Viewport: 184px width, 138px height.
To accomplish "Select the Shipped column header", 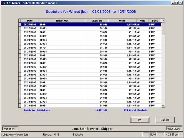I will coord(96,20).
